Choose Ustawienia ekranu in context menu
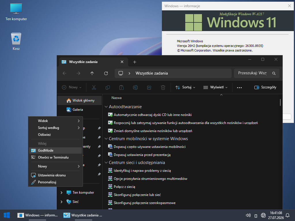The image size is (295, 221). pyautogui.click(x=56, y=175)
